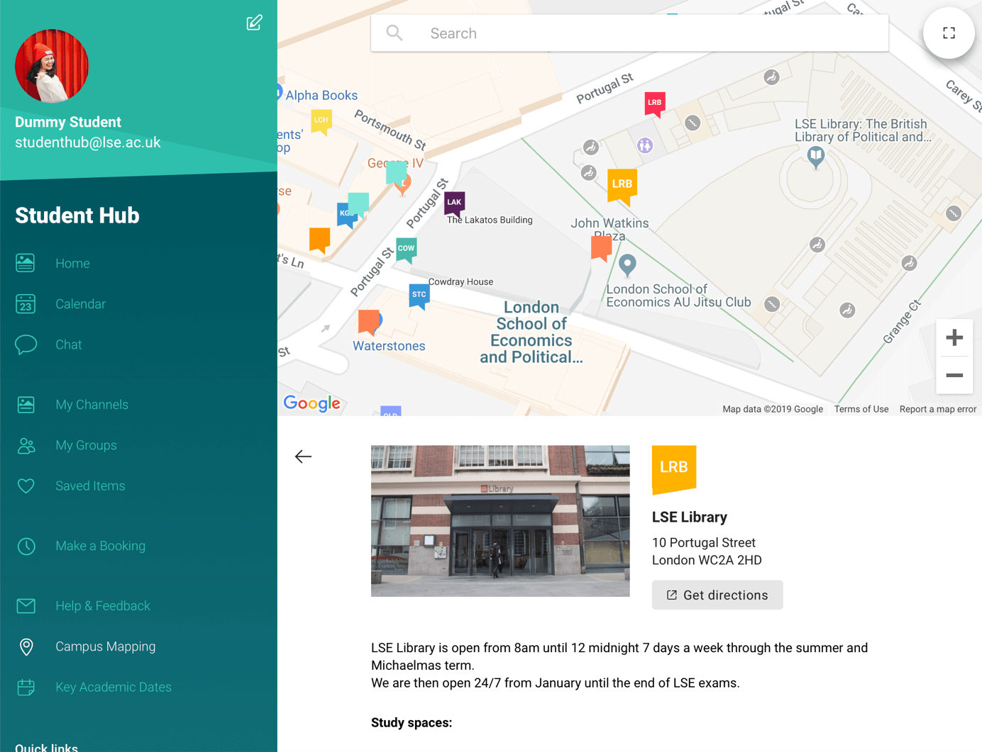The image size is (982, 752).
Task: Click the edit profile pencil icon
Action: [x=254, y=23]
